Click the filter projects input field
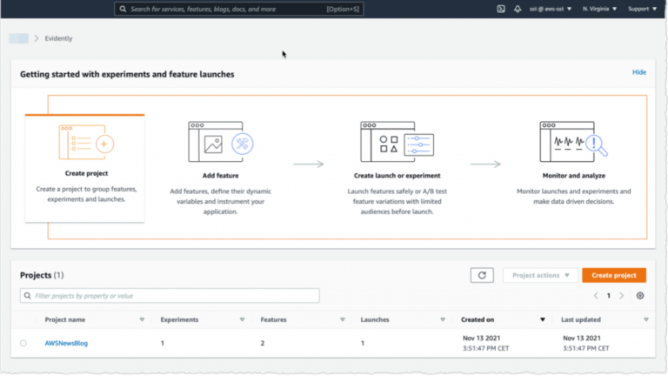 click(x=170, y=296)
